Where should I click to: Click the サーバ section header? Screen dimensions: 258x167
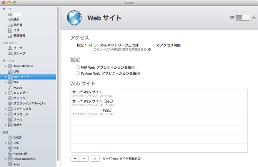pos(7,9)
